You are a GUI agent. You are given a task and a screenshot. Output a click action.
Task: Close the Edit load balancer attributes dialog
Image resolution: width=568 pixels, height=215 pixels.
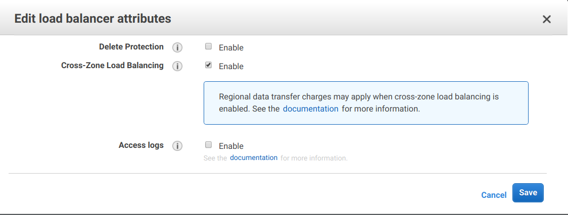click(x=547, y=19)
